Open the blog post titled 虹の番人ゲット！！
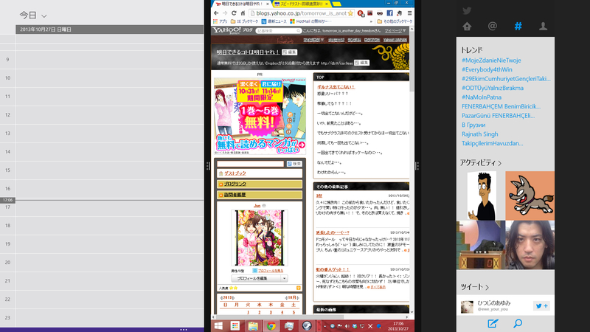Screen dimensions: 590x332 (333, 269)
